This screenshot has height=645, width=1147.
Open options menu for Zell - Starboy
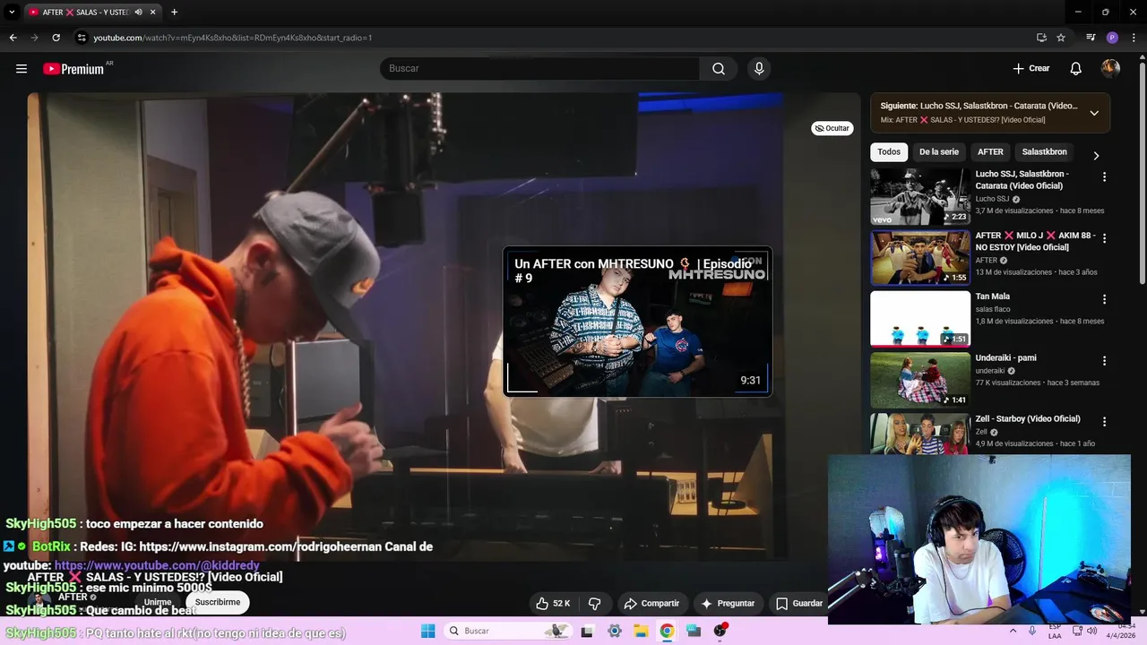(1104, 422)
